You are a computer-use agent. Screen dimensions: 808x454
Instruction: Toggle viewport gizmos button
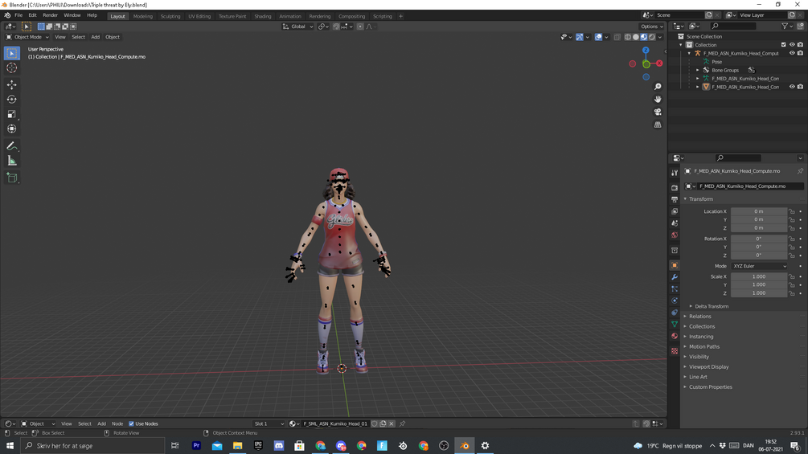[x=580, y=37]
